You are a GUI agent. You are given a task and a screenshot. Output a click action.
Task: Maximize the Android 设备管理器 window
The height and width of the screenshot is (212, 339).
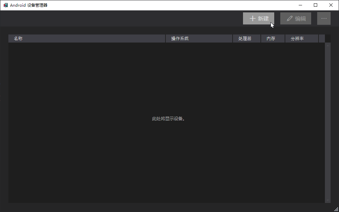[x=316, y=5]
